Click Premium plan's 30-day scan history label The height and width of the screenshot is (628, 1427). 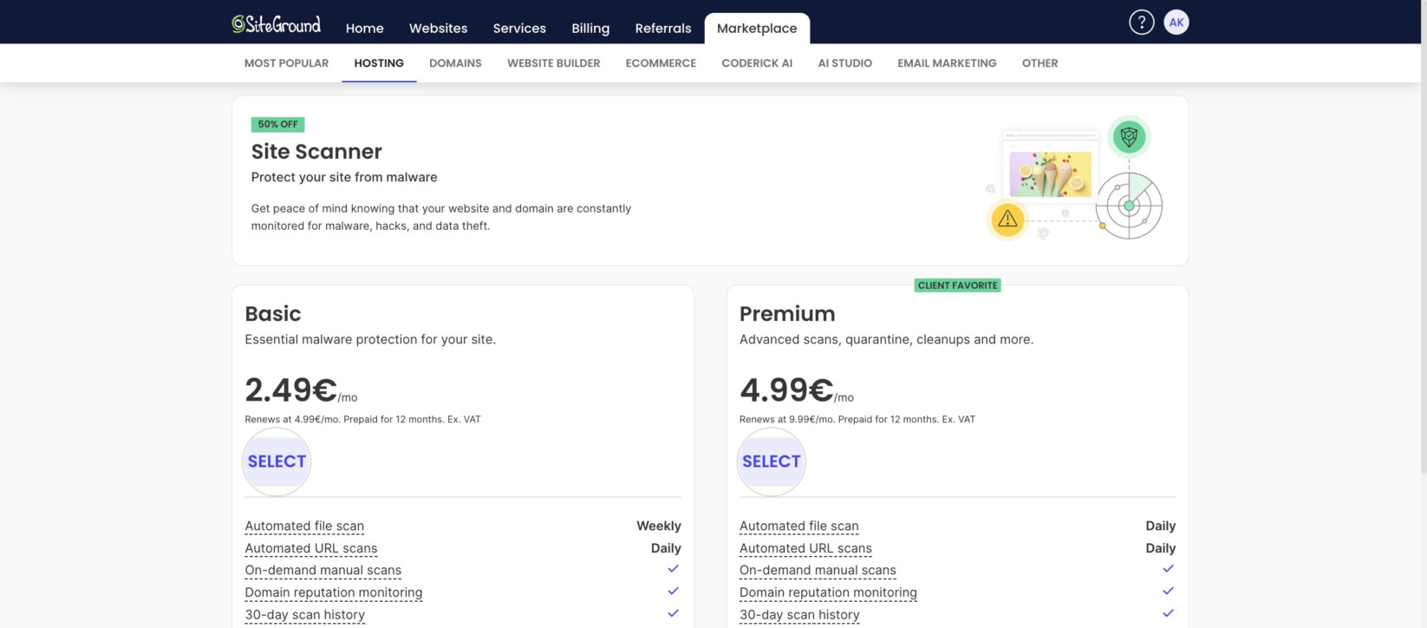[x=799, y=615]
